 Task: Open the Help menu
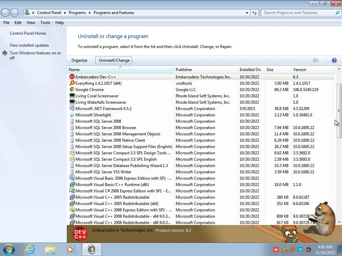point(59,23)
